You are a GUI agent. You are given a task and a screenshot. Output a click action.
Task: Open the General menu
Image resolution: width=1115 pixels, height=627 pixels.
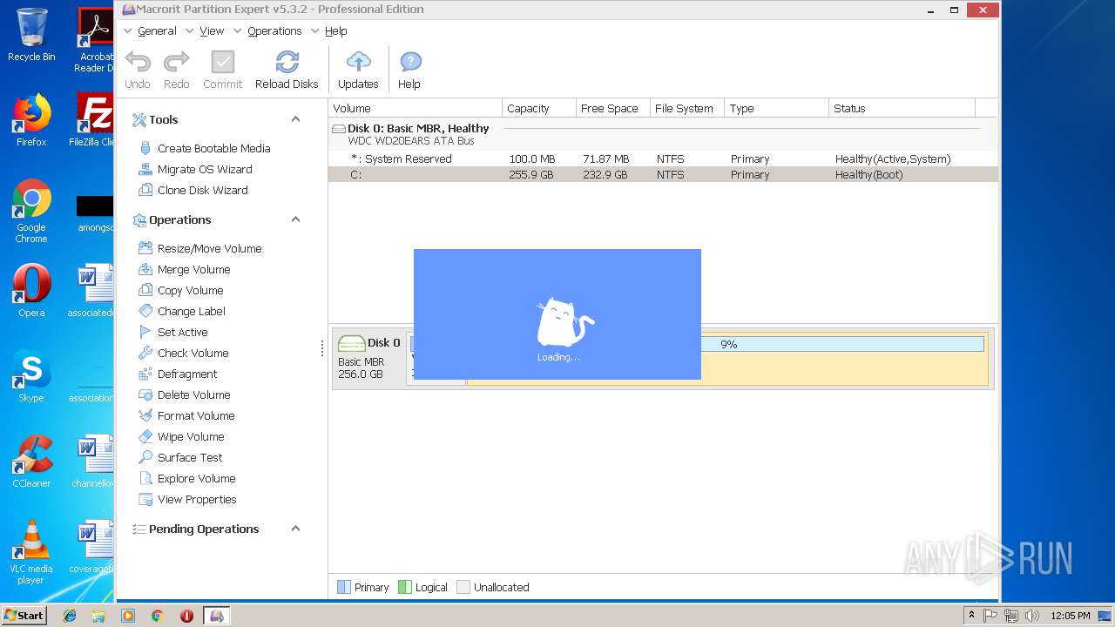point(157,30)
